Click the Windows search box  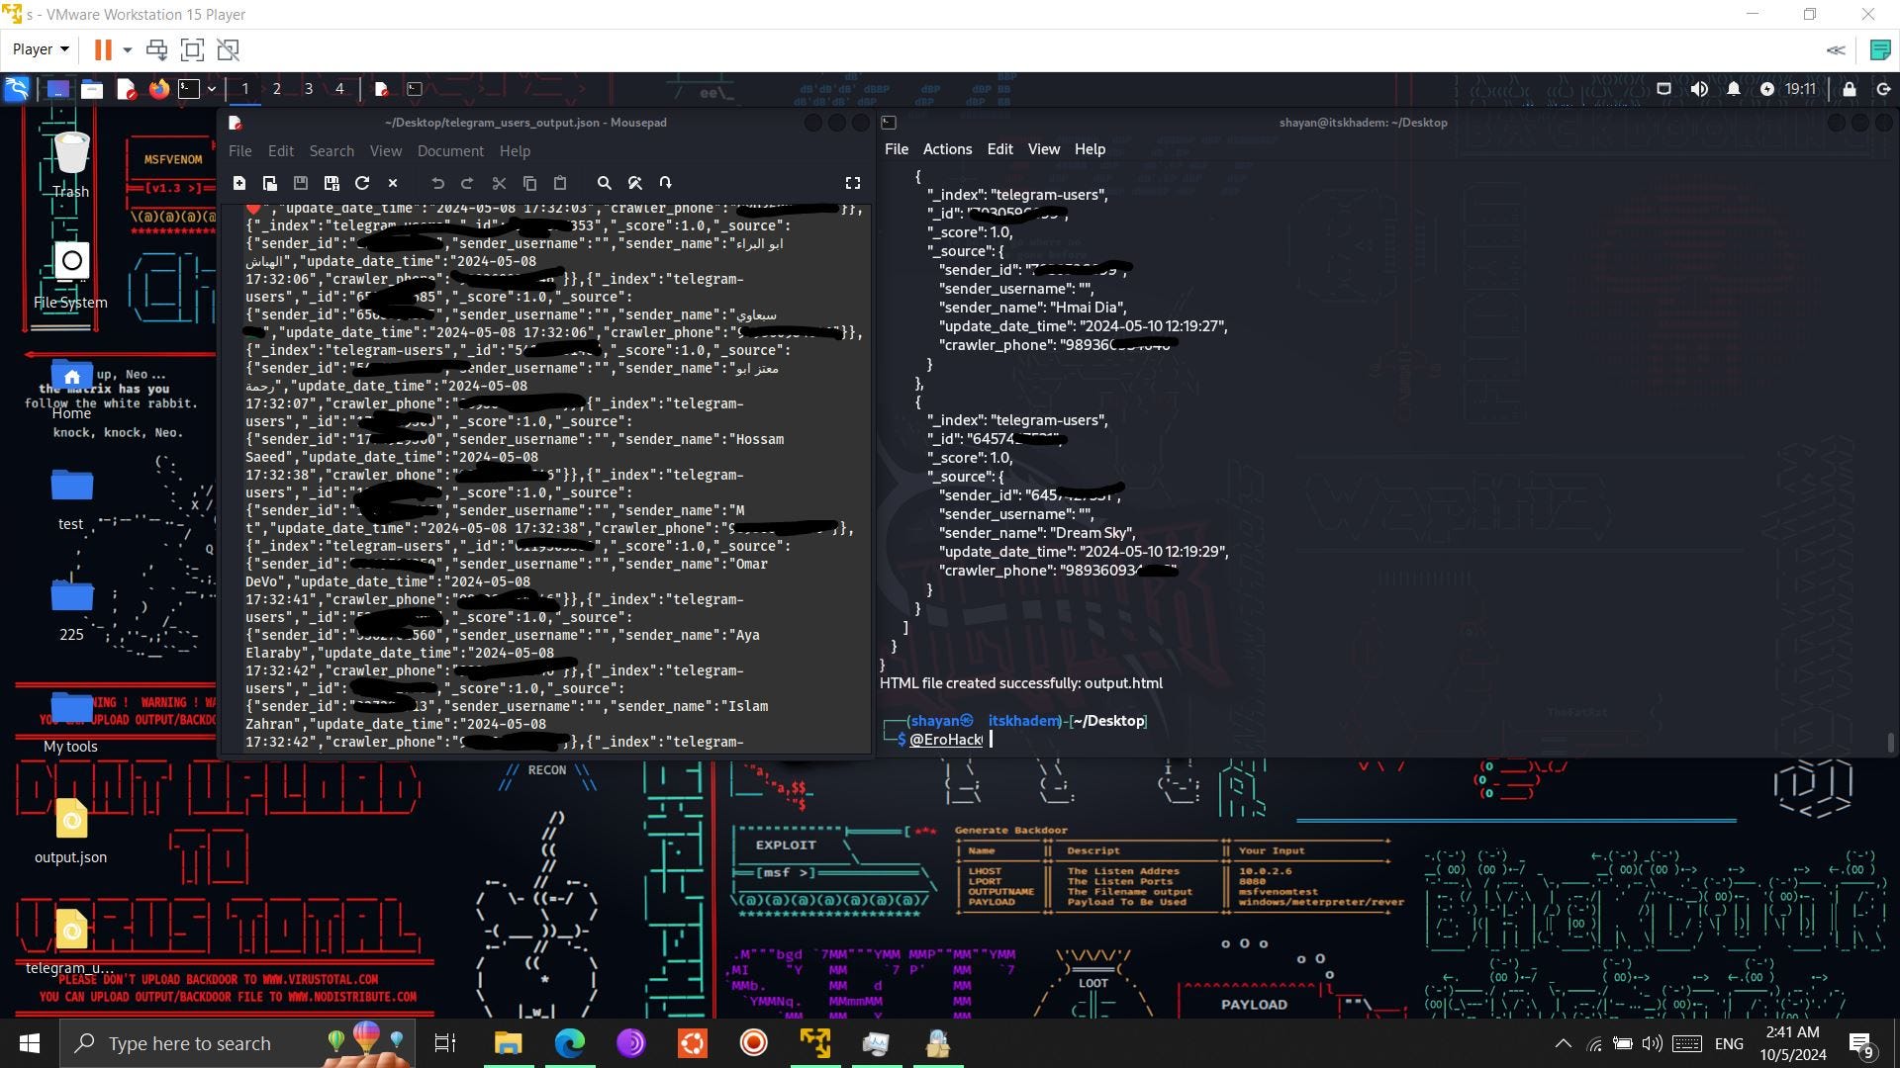237,1043
